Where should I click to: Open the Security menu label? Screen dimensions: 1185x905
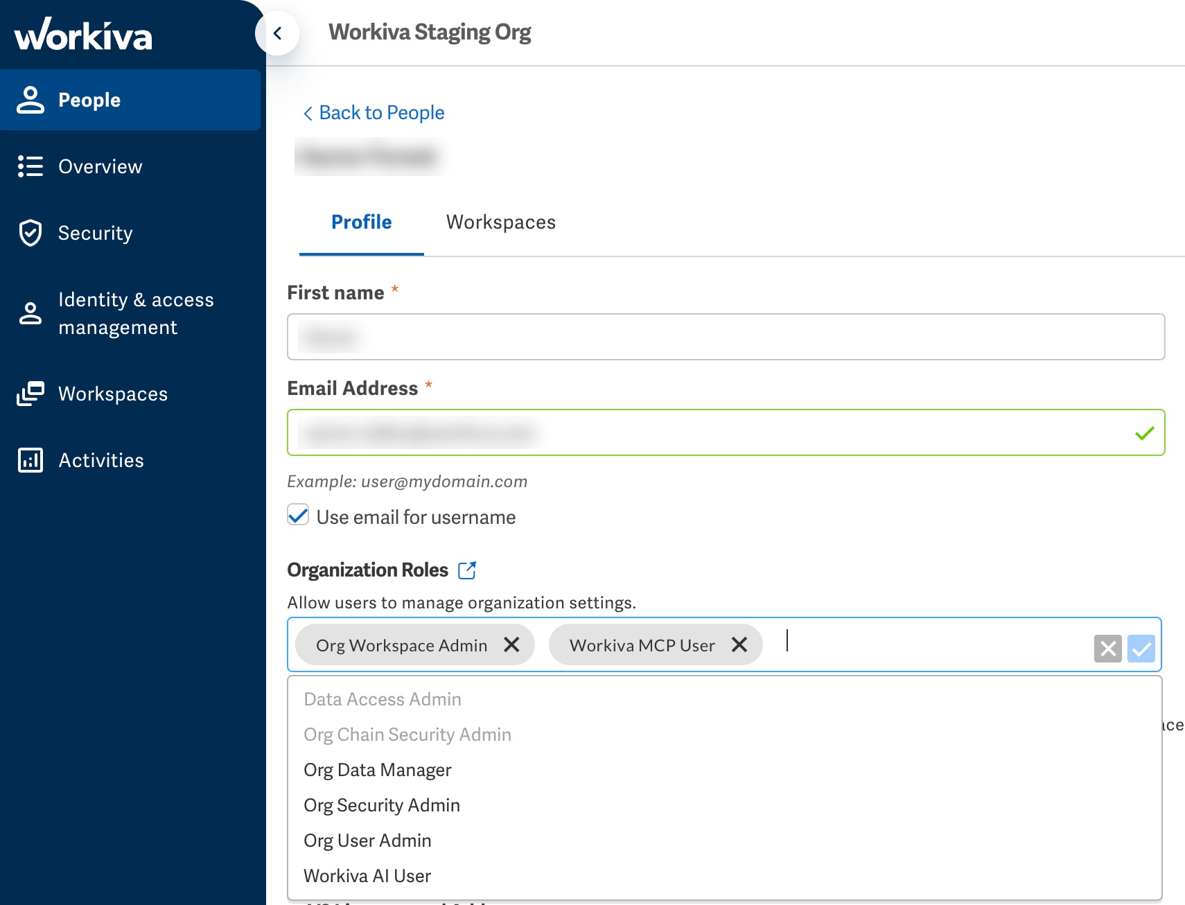pyautogui.click(x=96, y=233)
